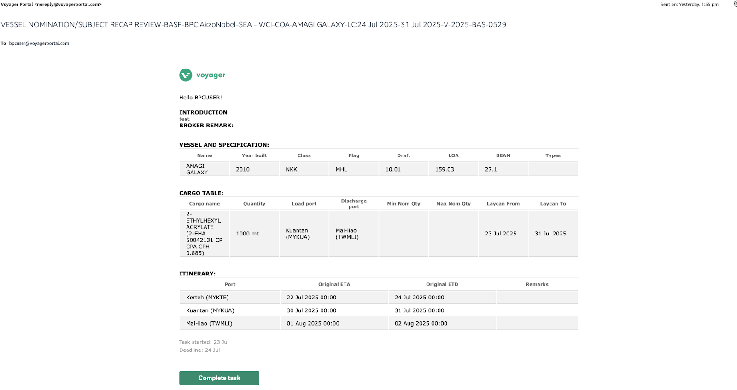737x390 pixels.
Task: Click the 'Sent on: Yesterday, 1:55 pm' timestamp
Action: pos(689,4)
